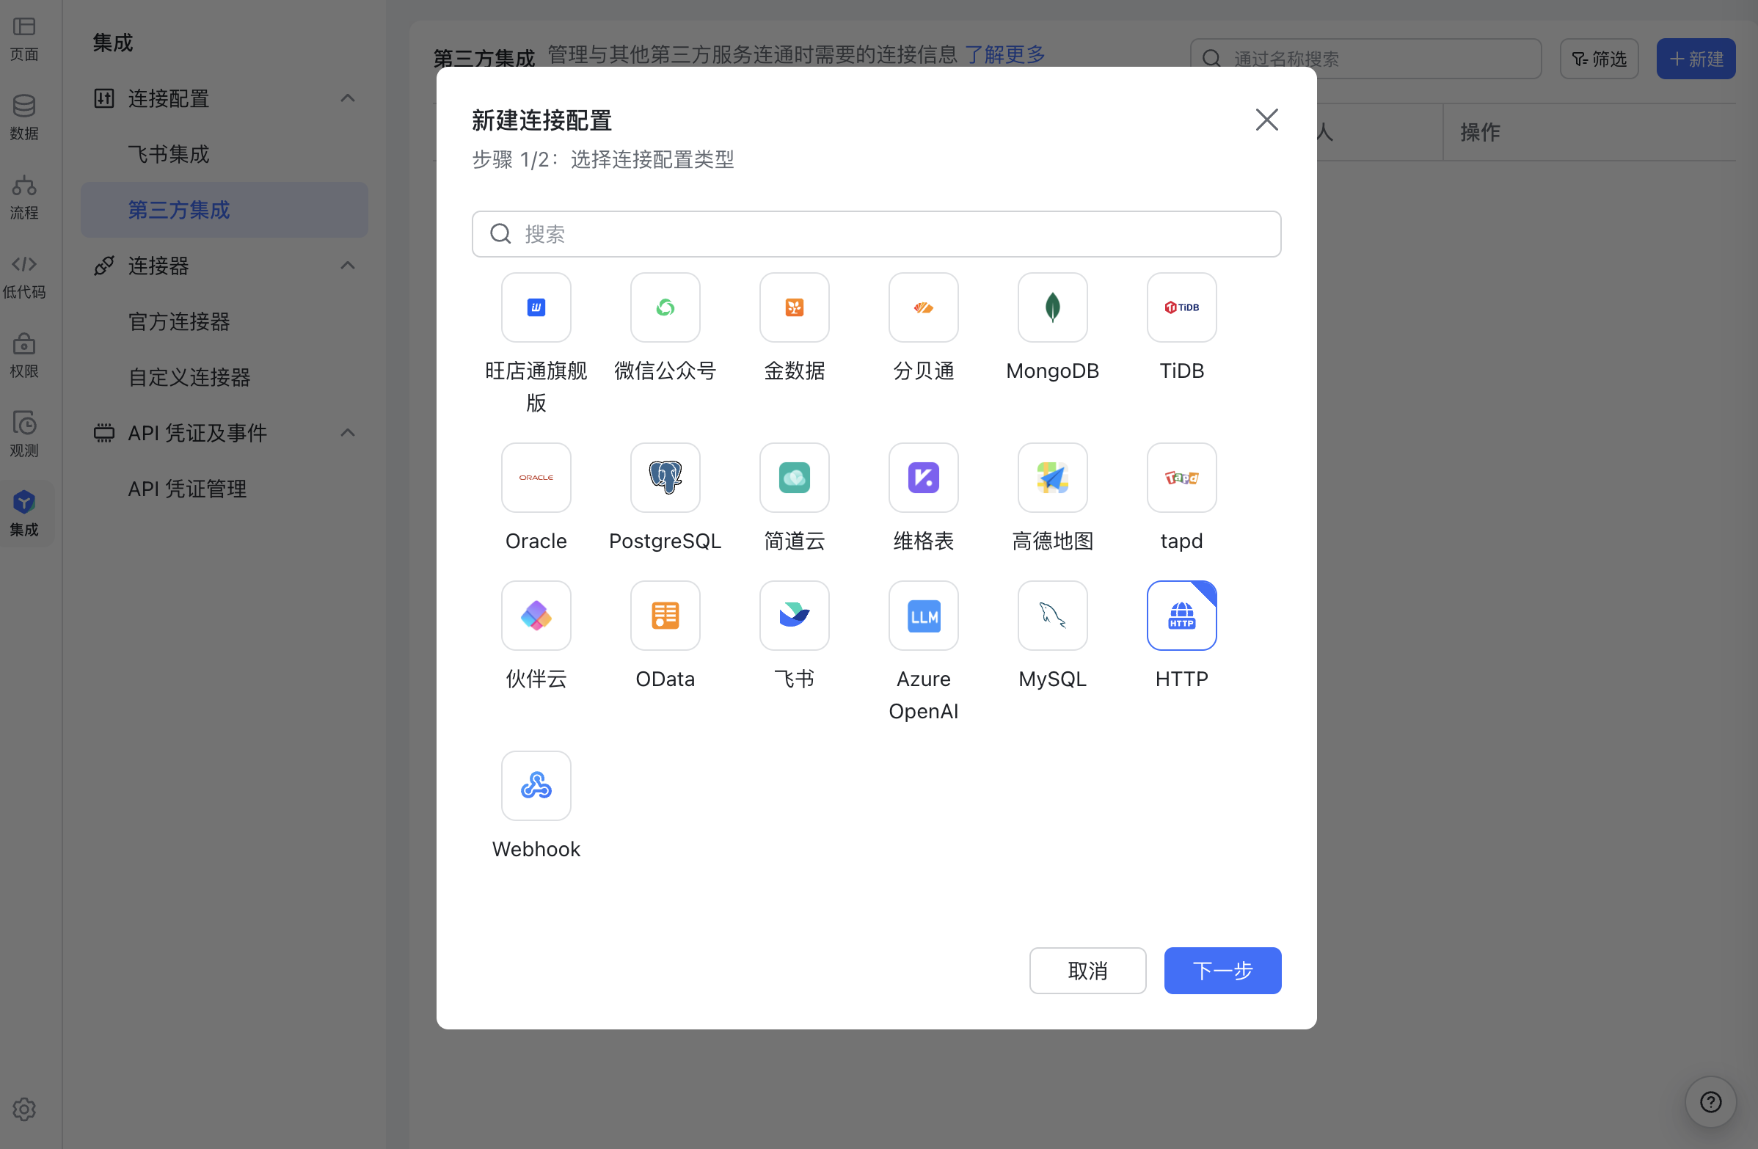Open the 集成 section in sidebar
The image size is (1758, 1149).
pos(24,514)
